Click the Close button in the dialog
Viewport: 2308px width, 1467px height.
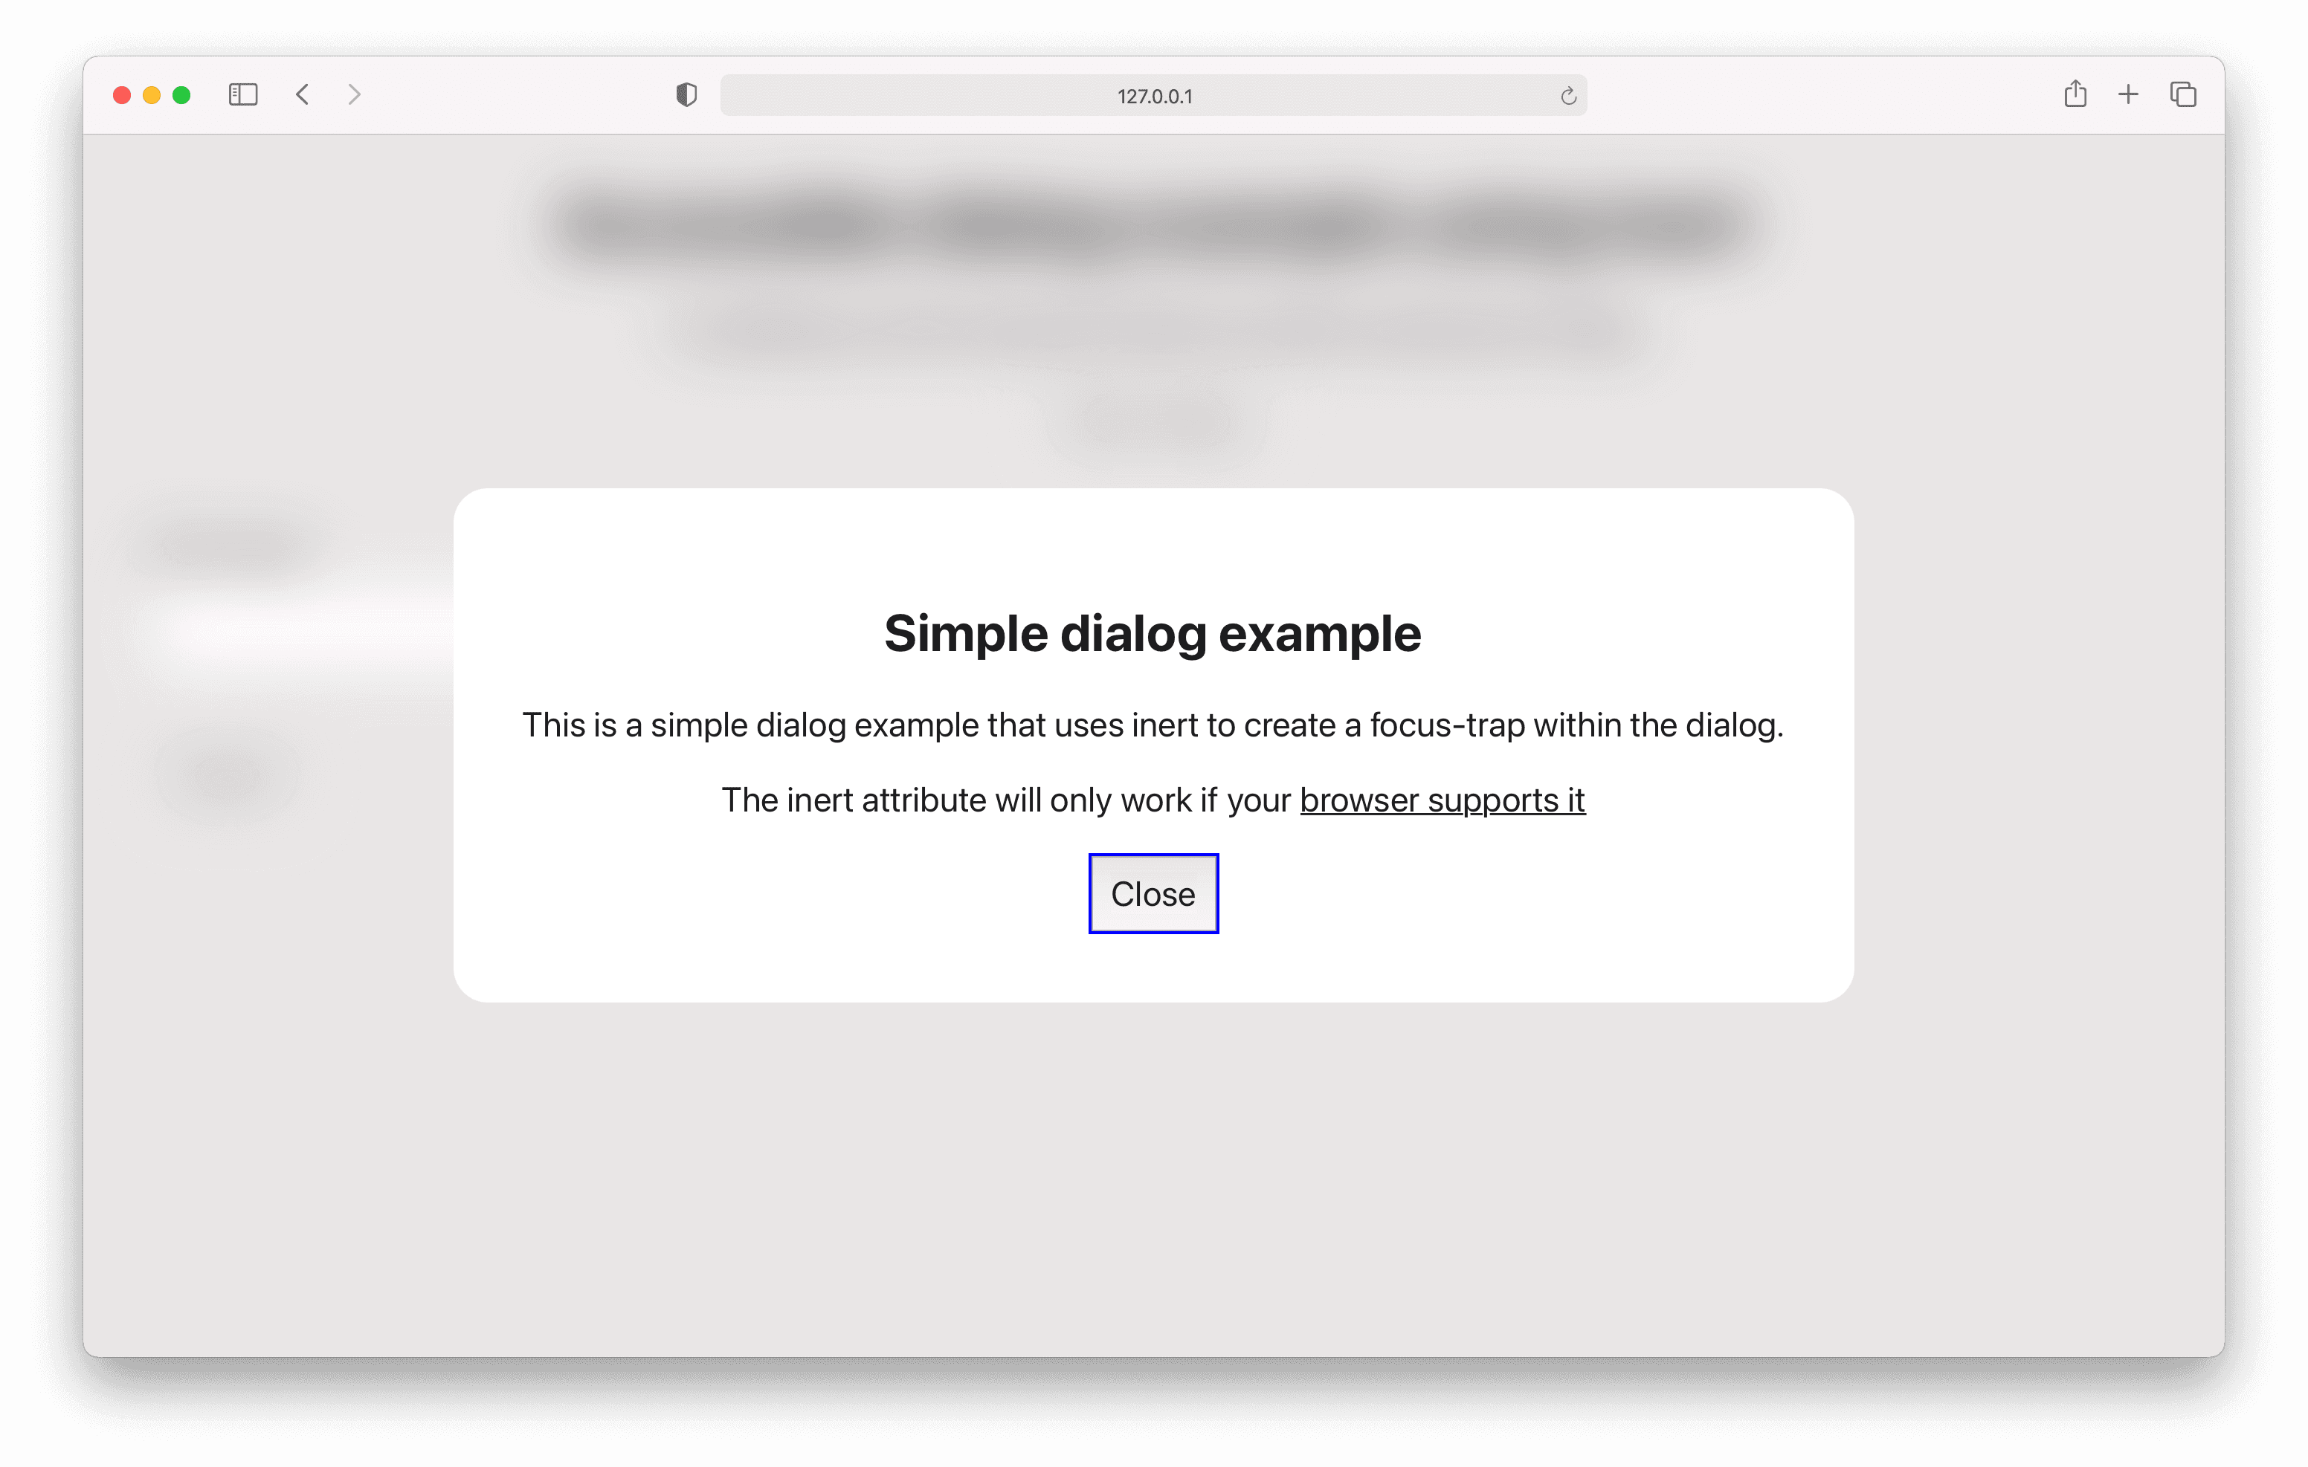(x=1153, y=893)
